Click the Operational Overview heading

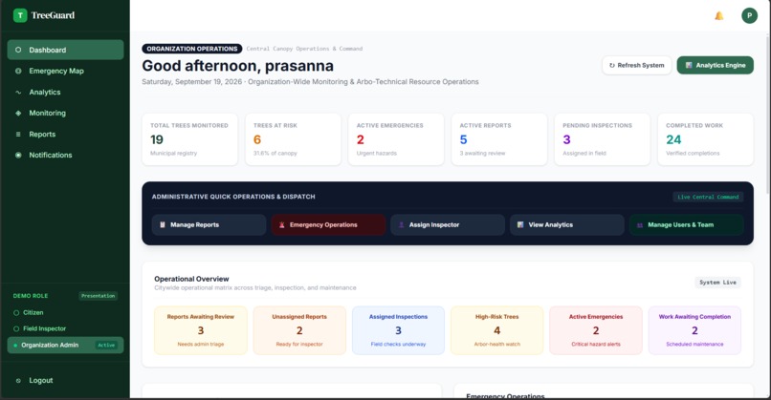[x=191, y=279]
